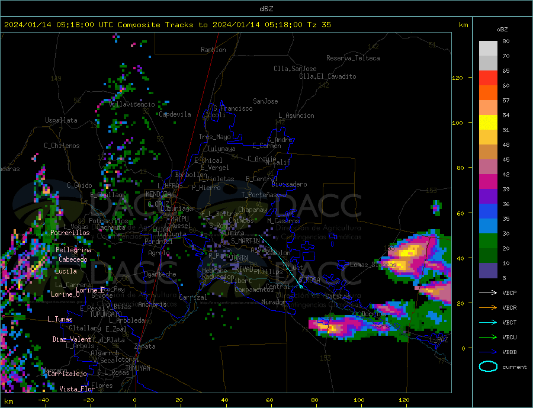Click the 'Capdevila' place label
The height and width of the screenshot is (408, 533).
point(175,114)
